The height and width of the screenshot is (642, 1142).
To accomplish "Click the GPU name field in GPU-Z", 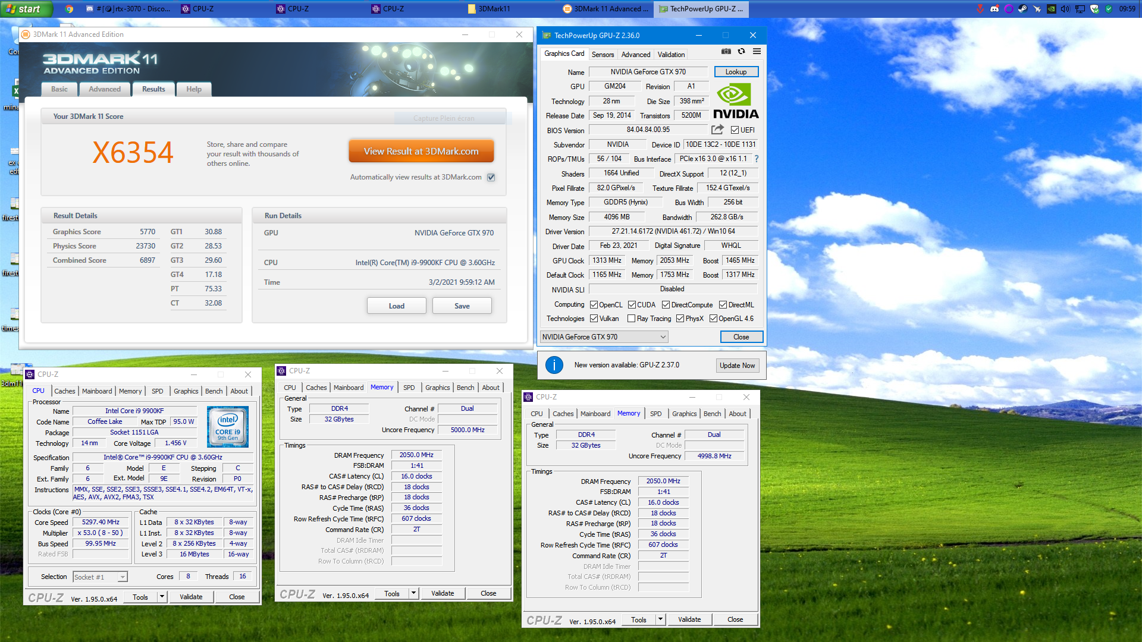I will coord(648,72).
